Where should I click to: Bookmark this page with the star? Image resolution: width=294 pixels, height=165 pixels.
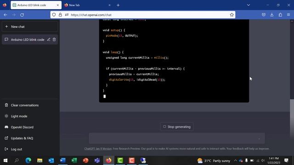[232, 15]
